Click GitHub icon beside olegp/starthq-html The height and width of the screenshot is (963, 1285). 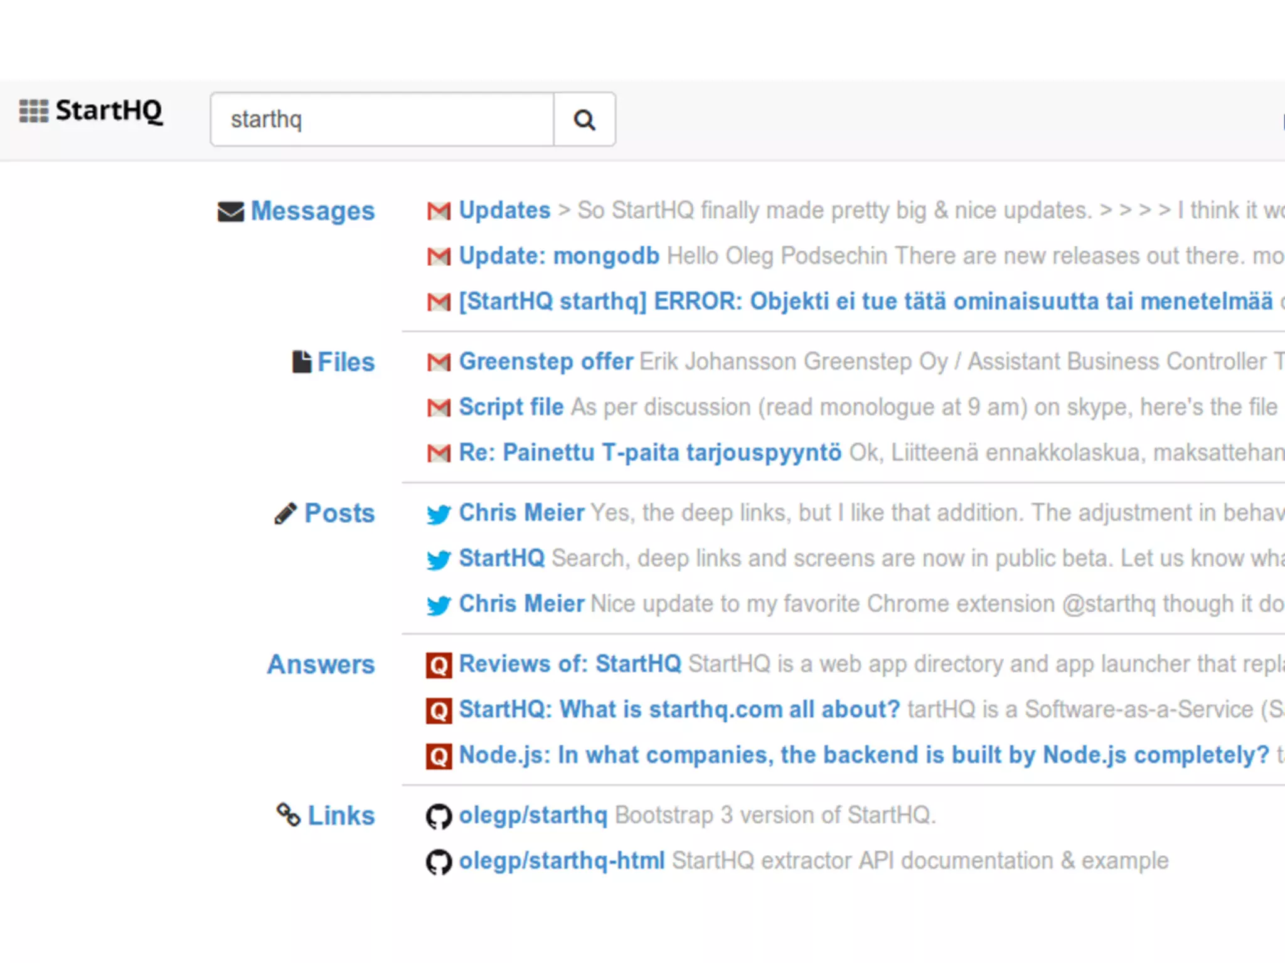click(439, 862)
